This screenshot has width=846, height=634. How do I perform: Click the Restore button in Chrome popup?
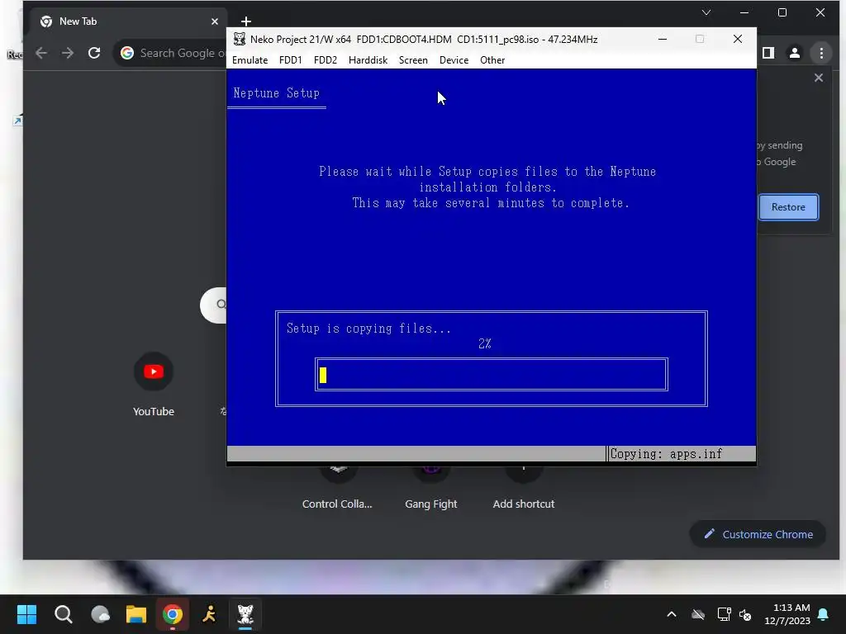788,207
